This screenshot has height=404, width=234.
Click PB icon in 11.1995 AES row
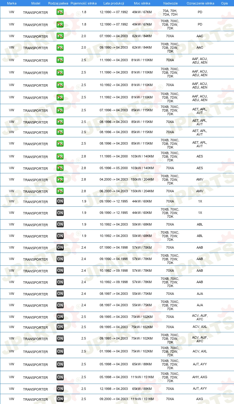(x=60, y=156)
